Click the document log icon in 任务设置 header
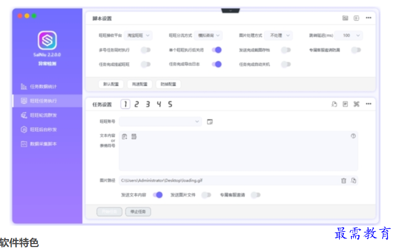The image size is (395, 249). pyautogui.click(x=345, y=104)
